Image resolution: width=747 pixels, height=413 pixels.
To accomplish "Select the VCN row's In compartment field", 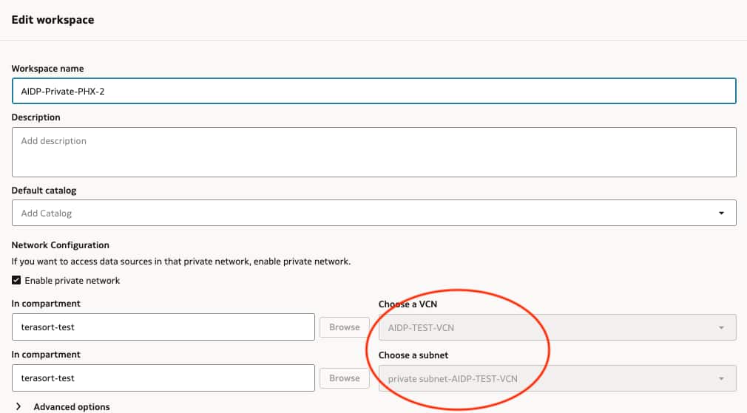I will [x=163, y=327].
